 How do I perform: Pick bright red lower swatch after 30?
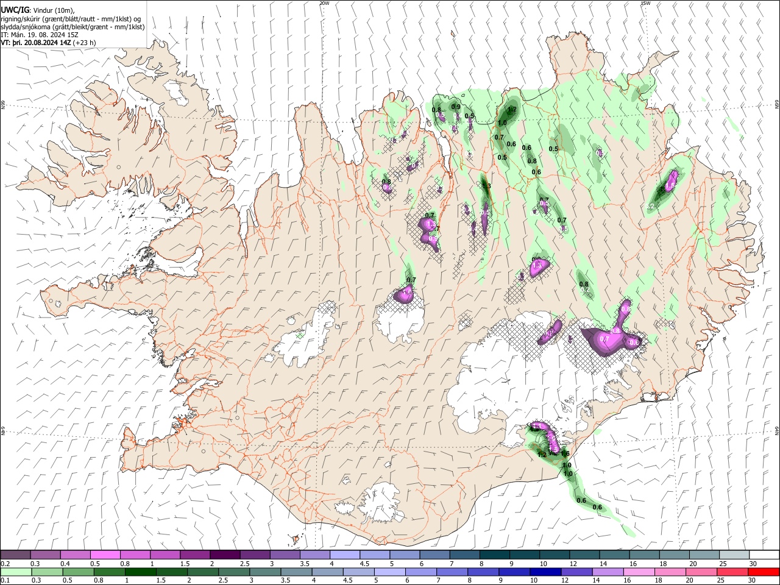[x=764, y=572]
